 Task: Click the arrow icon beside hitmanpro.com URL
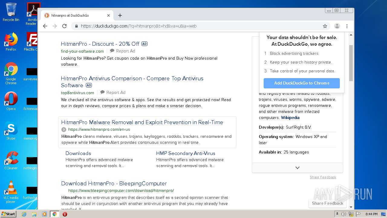[64, 130]
